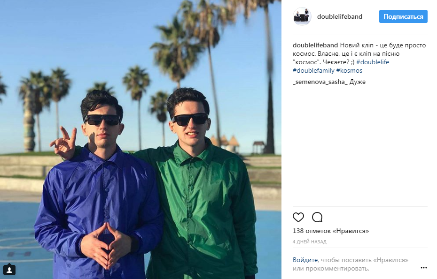Open doublelifeband username in header
This screenshot has height=279, width=437.
pyautogui.click(x=339, y=17)
